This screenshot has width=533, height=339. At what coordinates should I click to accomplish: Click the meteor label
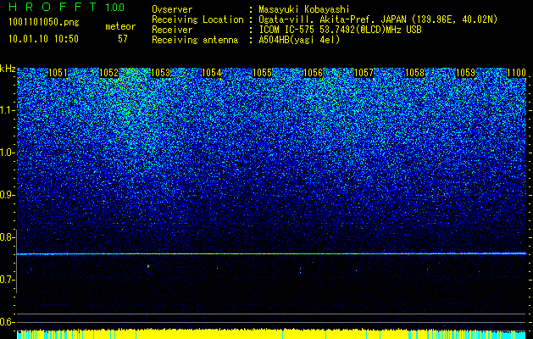120,26
